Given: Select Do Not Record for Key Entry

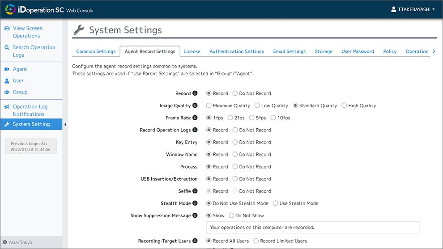Looking at the screenshot, I should [235, 142].
